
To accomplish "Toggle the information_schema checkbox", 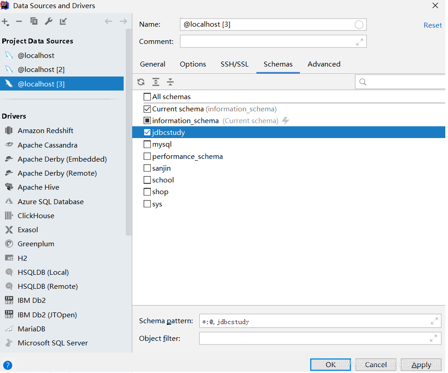I will coord(147,120).
